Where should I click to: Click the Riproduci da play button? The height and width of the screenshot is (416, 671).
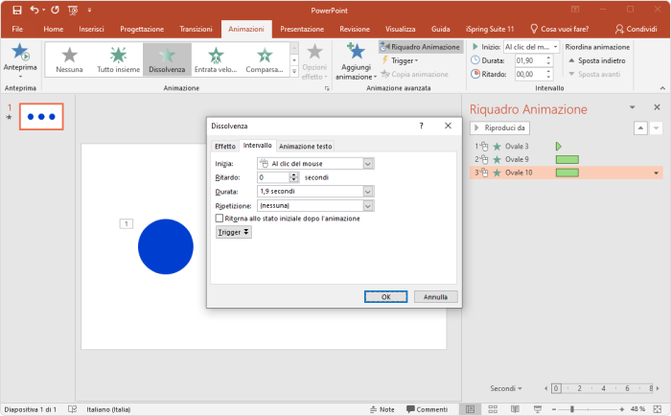click(499, 128)
